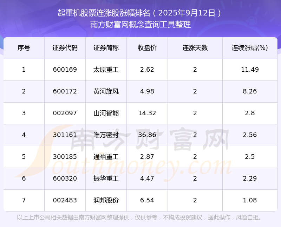Click the gain value 2.8
The image size is (281, 227).
coord(250,113)
